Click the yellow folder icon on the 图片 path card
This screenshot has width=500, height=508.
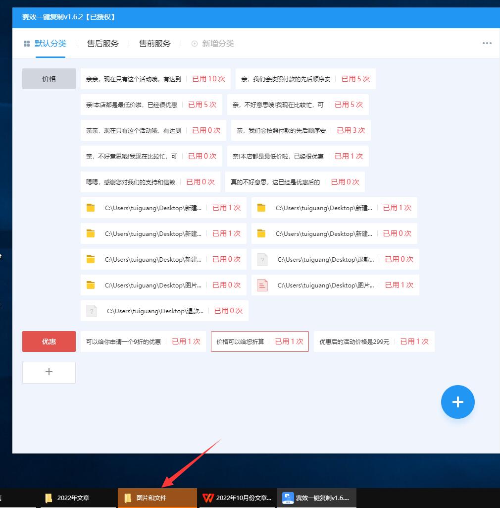click(x=91, y=285)
